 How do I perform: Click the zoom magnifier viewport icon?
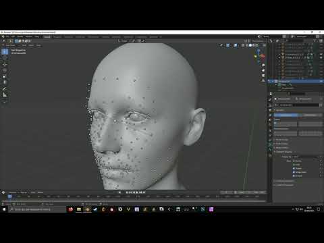(263, 65)
